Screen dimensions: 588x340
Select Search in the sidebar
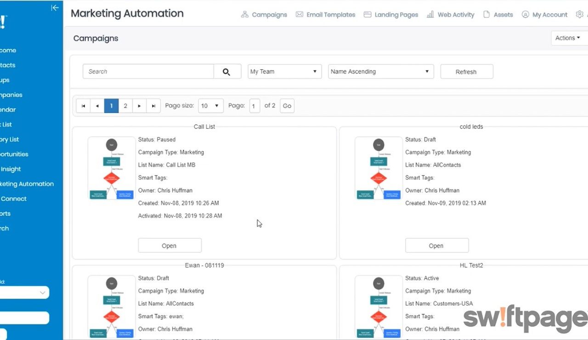click(x=5, y=228)
